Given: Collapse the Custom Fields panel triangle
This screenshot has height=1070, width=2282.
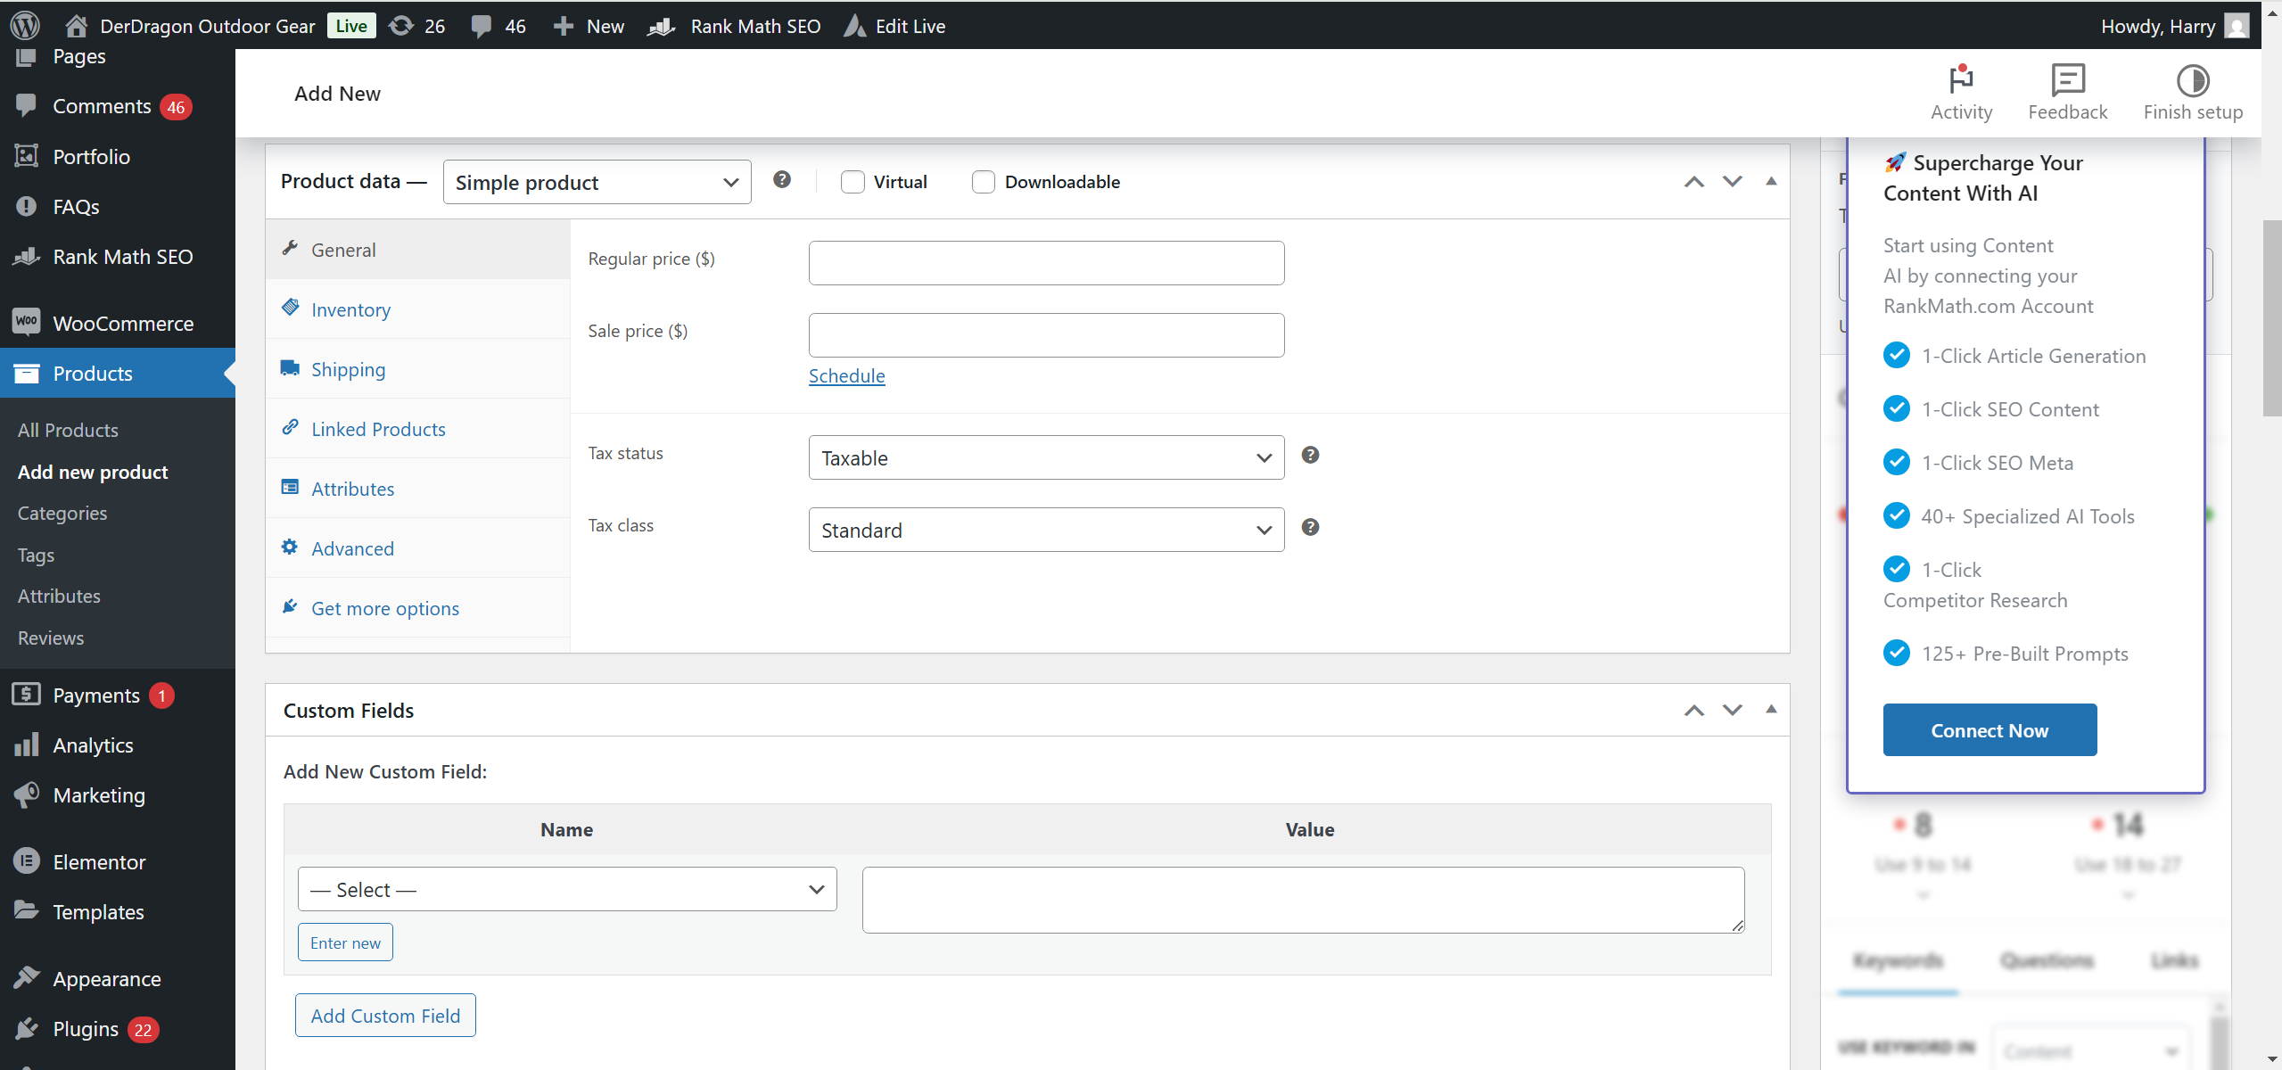Looking at the screenshot, I should 1771,709.
